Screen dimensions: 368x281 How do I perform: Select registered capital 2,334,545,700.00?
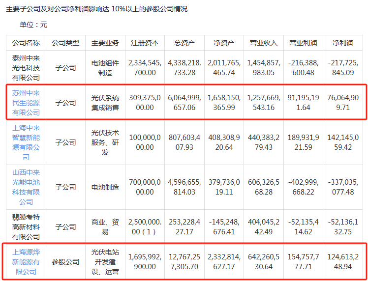[145, 68]
